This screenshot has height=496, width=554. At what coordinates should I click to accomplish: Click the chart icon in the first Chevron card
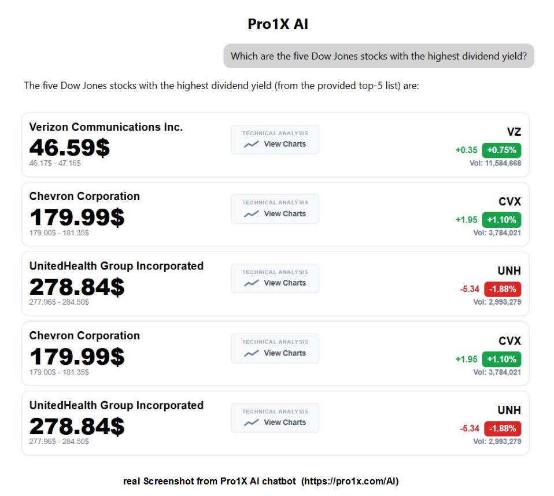click(x=251, y=214)
